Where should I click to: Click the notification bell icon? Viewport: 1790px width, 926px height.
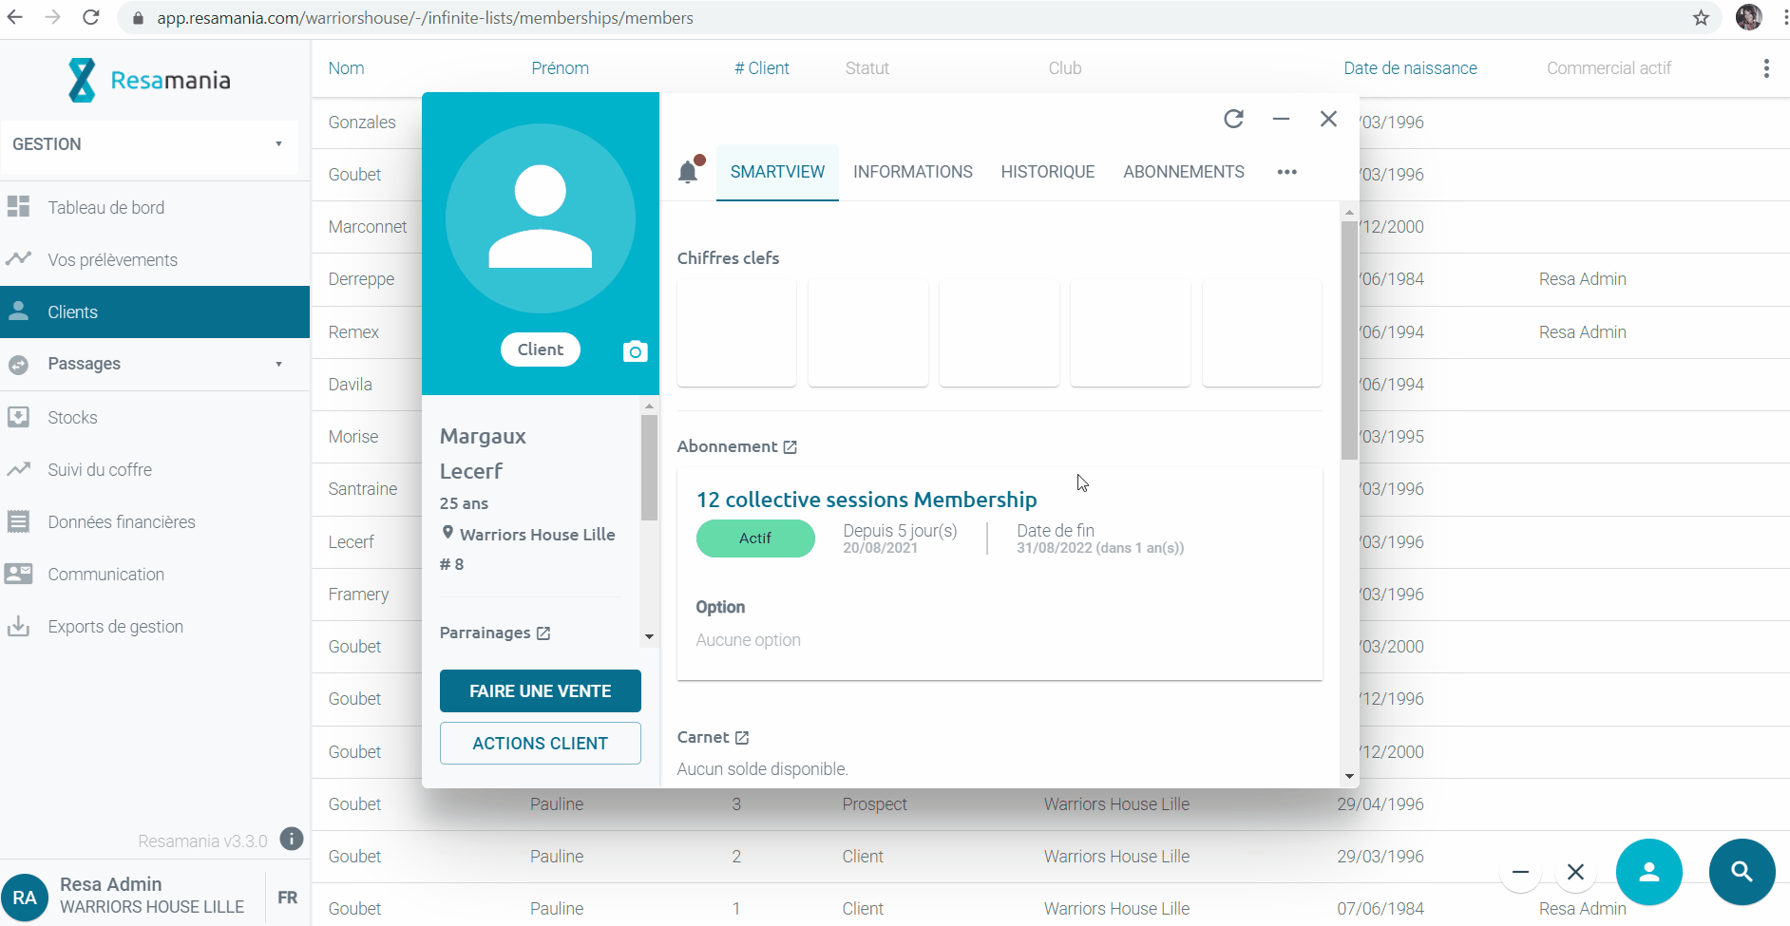click(x=689, y=172)
